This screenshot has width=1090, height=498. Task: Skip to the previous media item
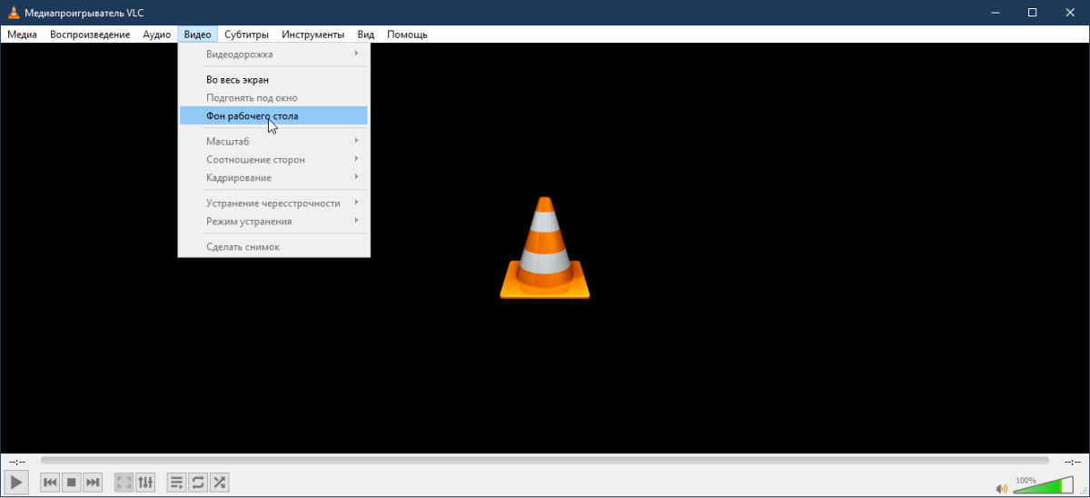tap(51, 482)
